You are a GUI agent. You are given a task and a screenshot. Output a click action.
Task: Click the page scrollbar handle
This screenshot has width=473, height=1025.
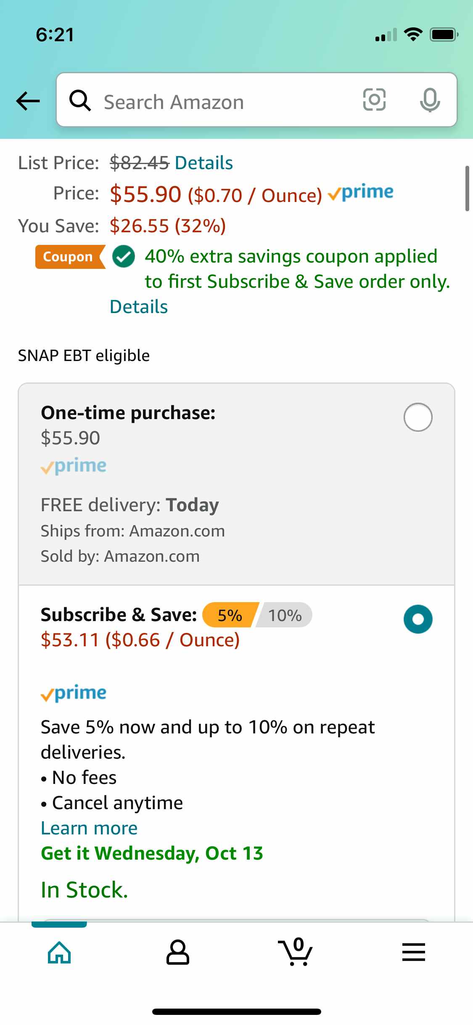tap(467, 188)
